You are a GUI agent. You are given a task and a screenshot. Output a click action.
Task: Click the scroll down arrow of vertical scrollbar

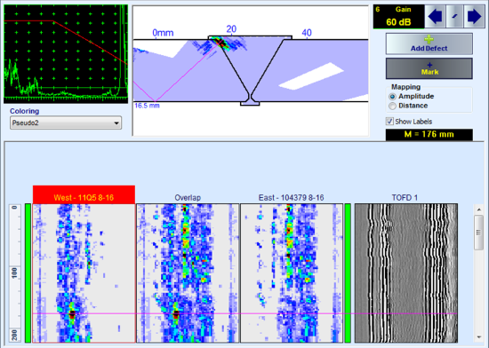pos(478,337)
